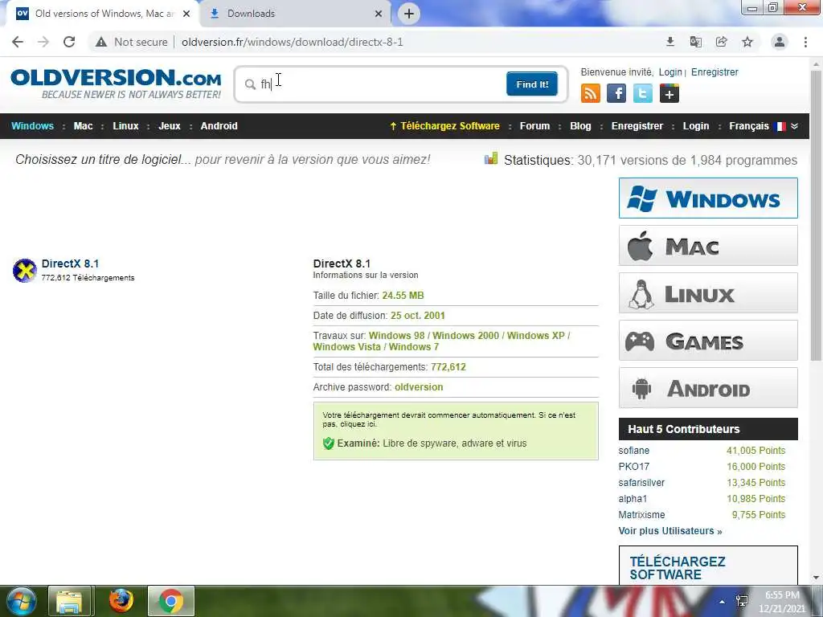
Task: Click the DirectX 8.1 program icon
Action: [25, 270]
